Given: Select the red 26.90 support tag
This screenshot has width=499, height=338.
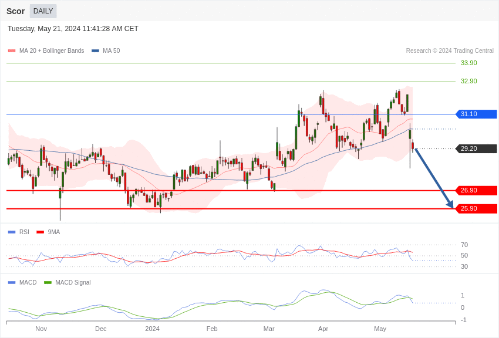Looking at the screenshot, I should (x=476, y=190).
